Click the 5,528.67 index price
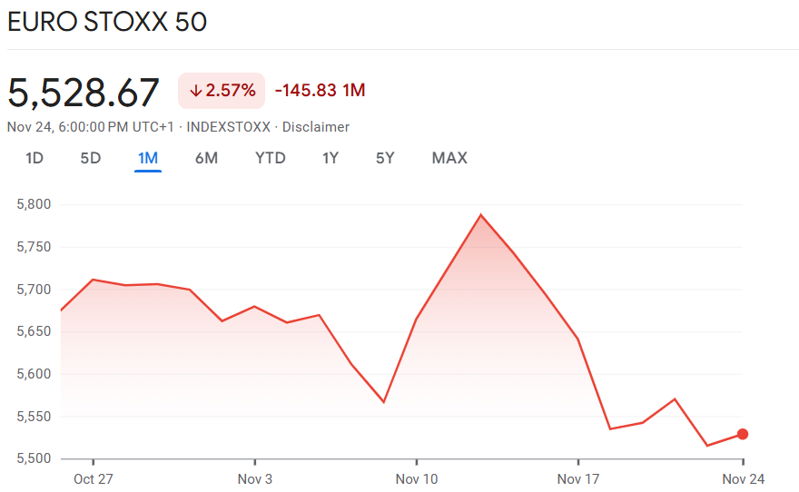Screen dimensions: 799x492 click(84, 93)
